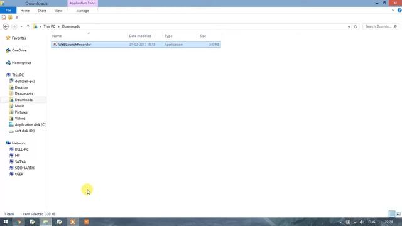Click the Forward navigation arrow
Image resolution: width=402 pixels, height=226 pixels.
tap(14, 26)
